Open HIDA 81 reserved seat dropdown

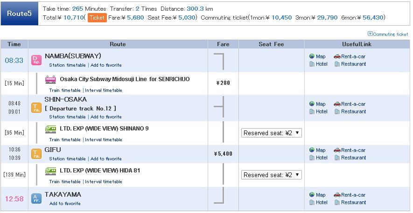pos(272,175)
